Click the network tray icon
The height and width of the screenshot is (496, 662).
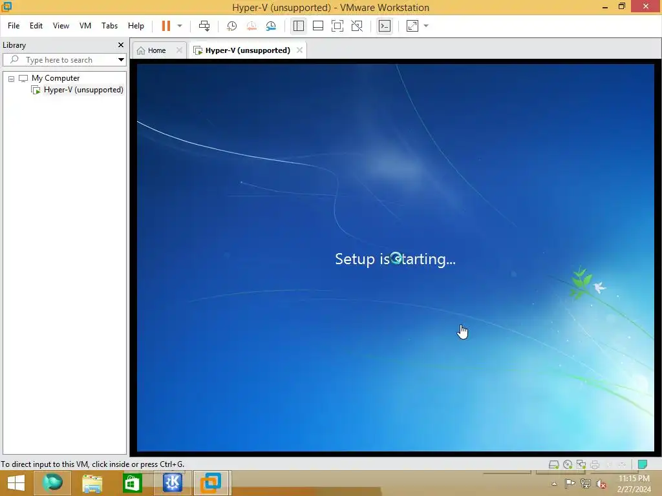pyautogui.click(x=585, y=484)
